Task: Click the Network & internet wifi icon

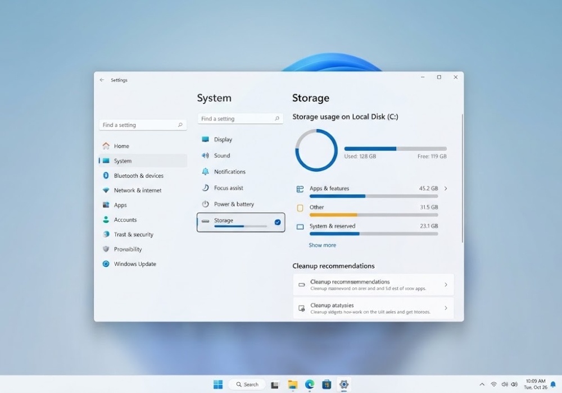Action: click(106, 190)
